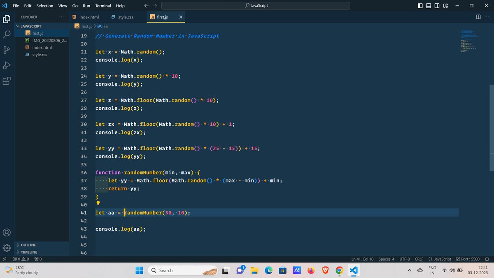Screen dimensions: 494x278
Task: Open Windows Start menu
Action: (x=140, y=270)
